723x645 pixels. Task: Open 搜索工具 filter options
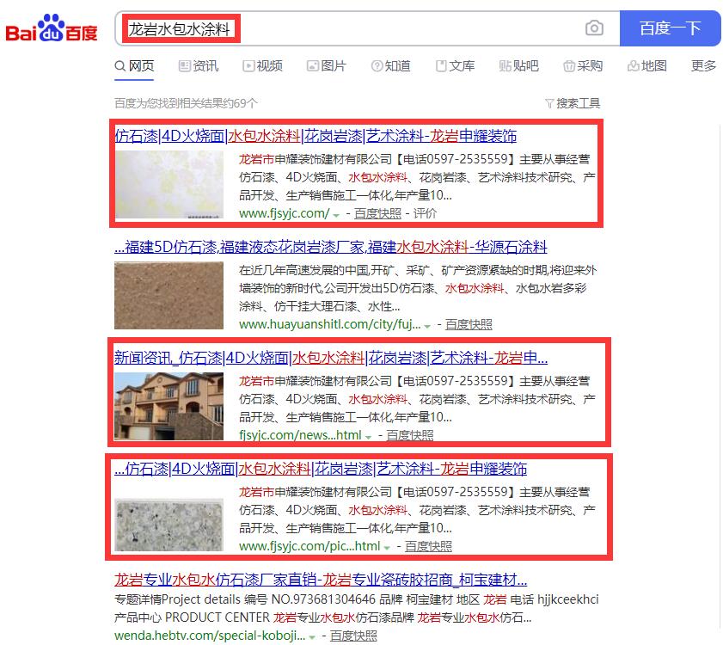573,103
